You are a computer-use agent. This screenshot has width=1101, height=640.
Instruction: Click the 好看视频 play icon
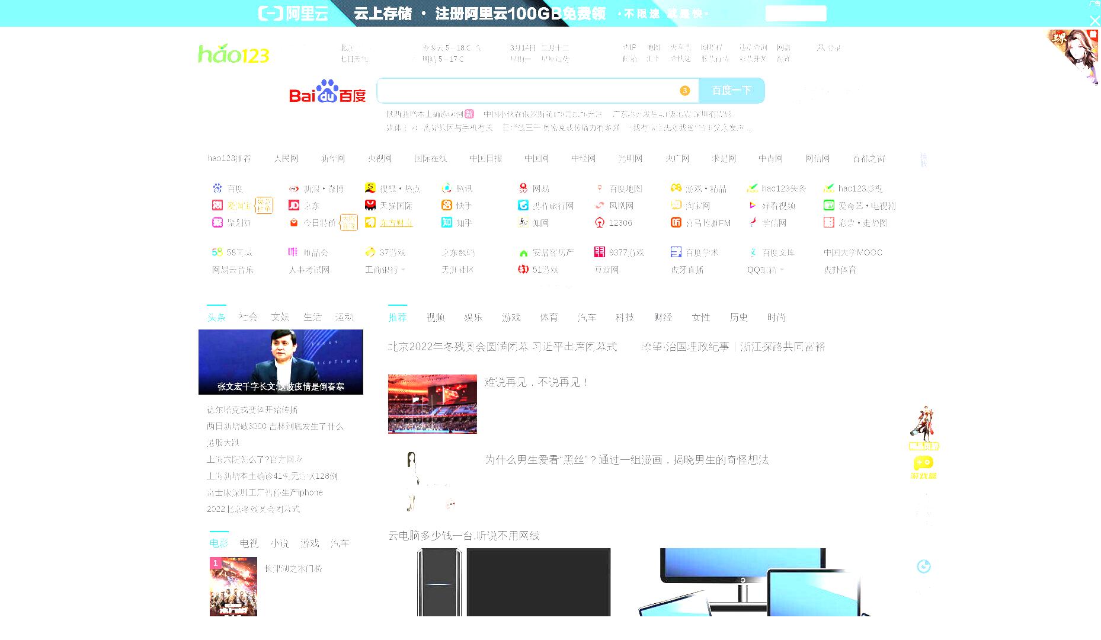(x=753, y=205)
